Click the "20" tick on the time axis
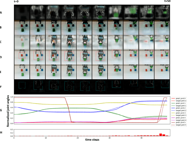The image size is (187, 141). click(x=78, y=138)
